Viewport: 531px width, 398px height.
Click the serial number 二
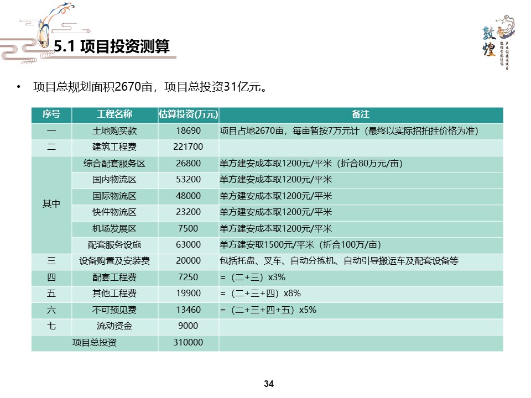[x=51, y=147]
